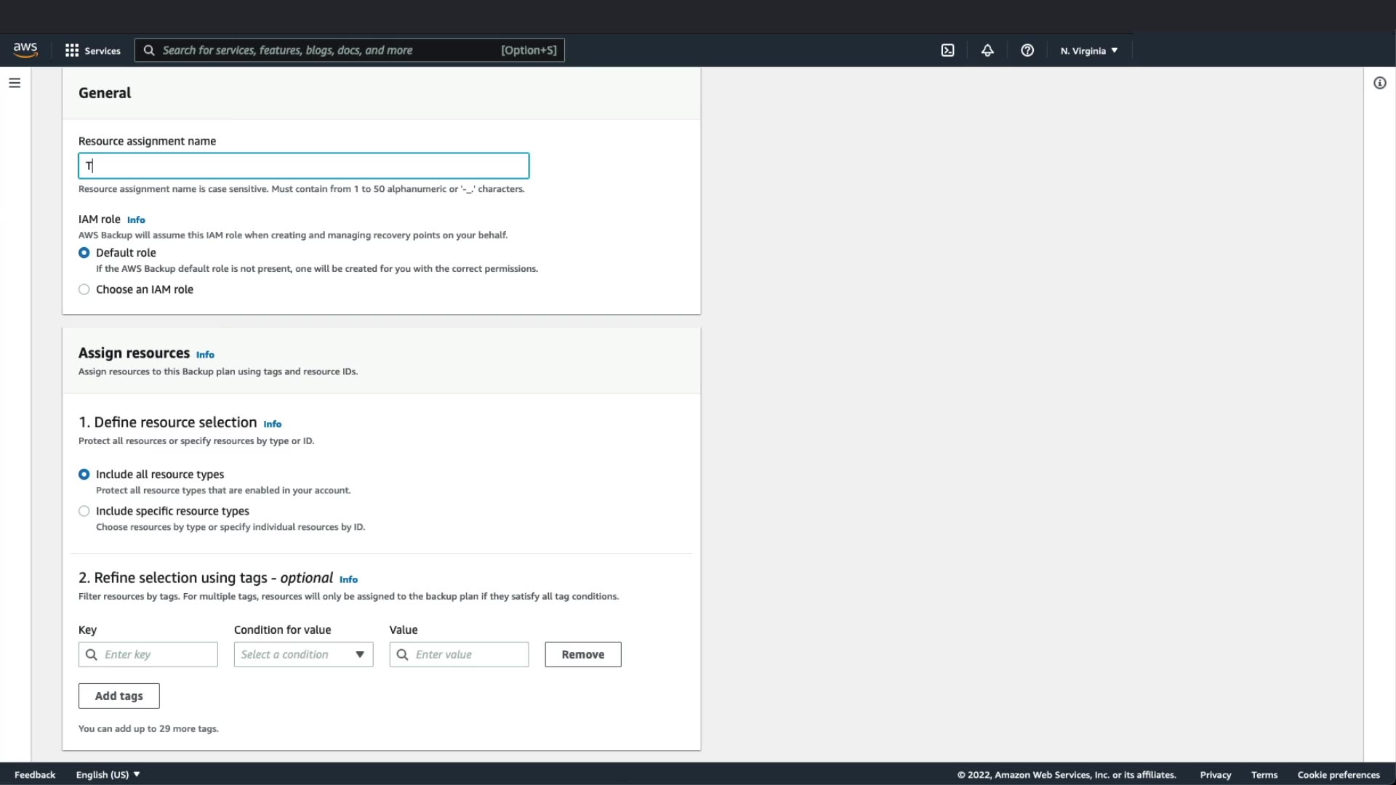
Task: Select Include specific resource types
Action: (84, 511)
